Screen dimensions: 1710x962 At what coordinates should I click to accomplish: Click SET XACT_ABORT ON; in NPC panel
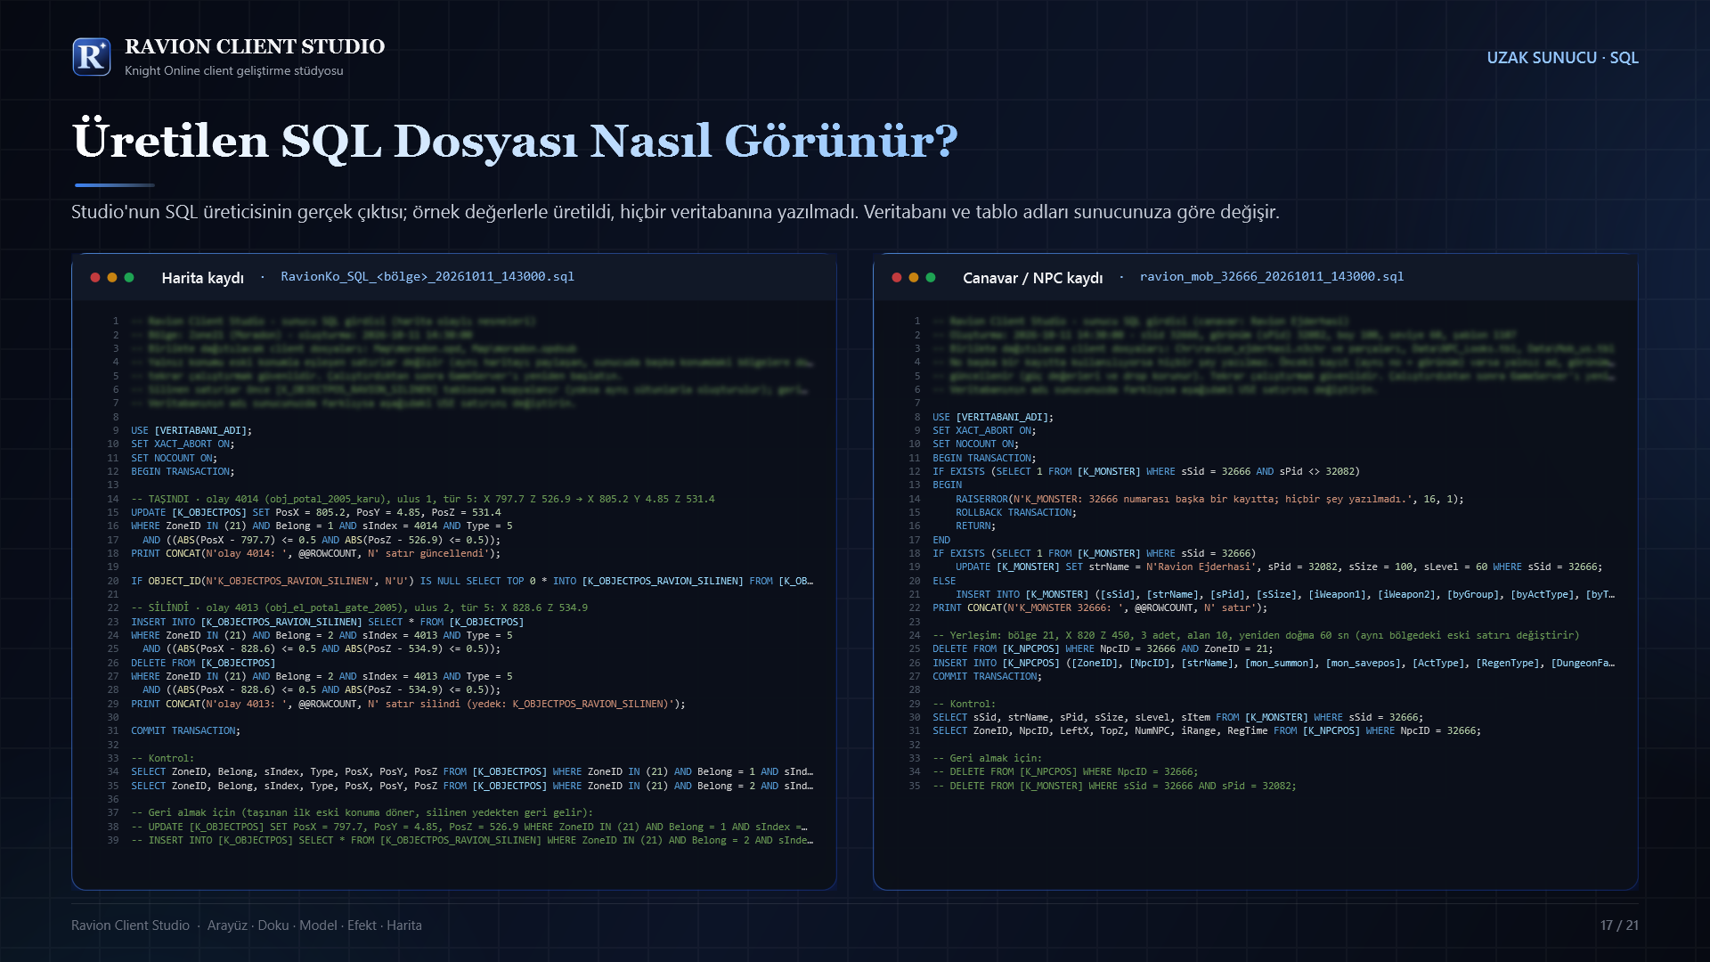click(984, 431)
